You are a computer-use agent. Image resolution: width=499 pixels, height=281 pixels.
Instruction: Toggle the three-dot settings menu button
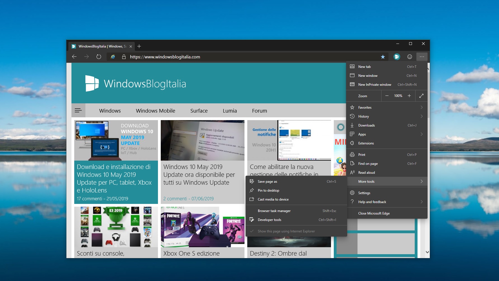(x=422, y=57)
